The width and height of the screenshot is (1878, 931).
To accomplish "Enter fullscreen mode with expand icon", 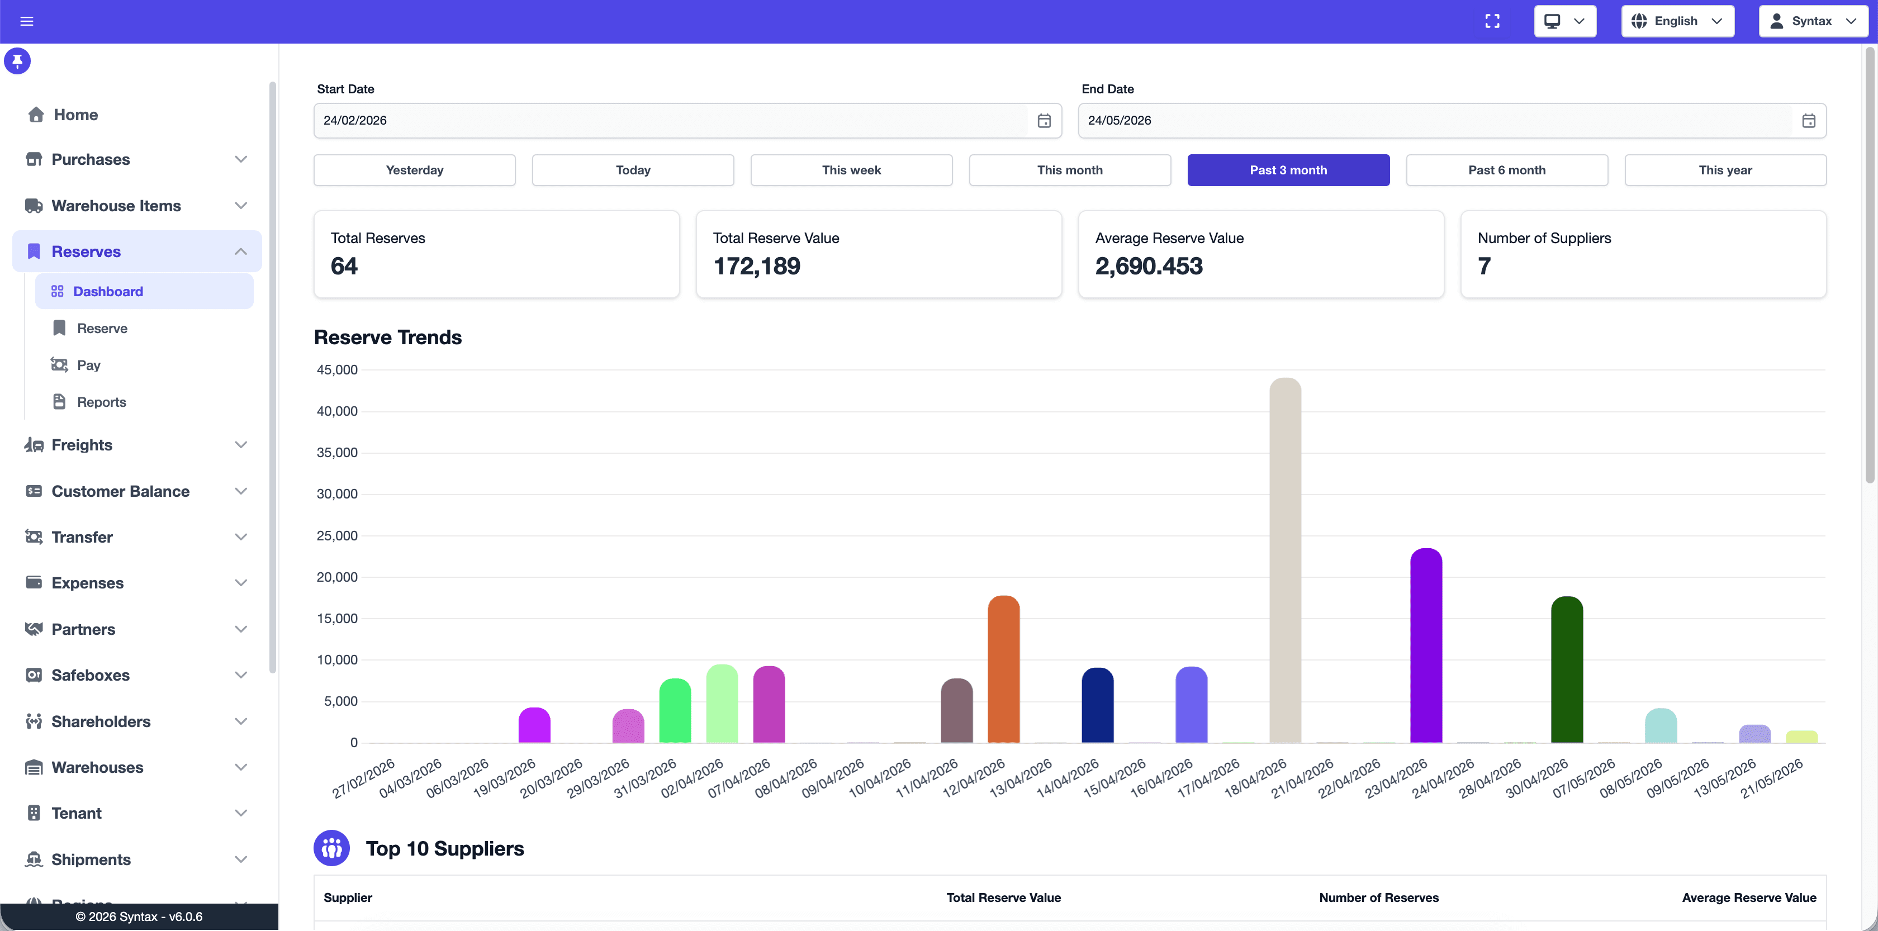I will (x=1492, y=21).
